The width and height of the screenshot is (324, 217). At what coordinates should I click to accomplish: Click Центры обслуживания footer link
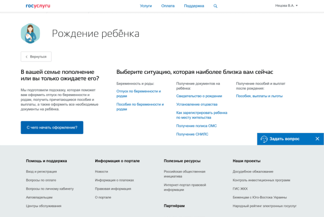(x=44, y=206)
